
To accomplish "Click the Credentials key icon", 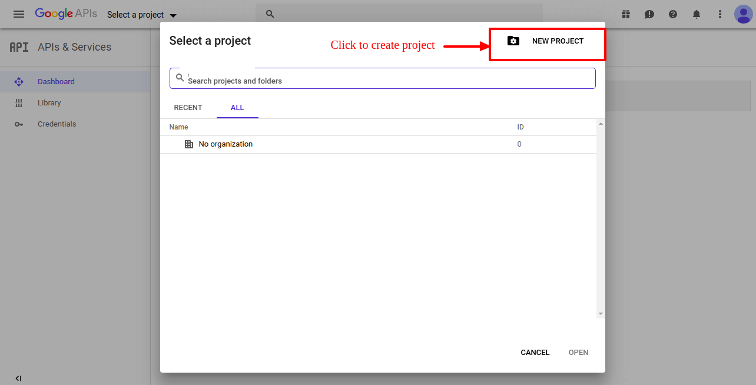I will [x=18, y=124].
